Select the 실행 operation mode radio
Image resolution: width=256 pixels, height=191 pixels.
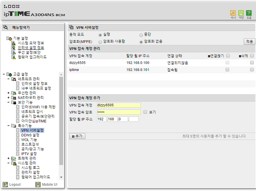(100, 35)
